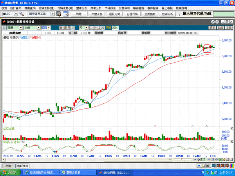Open the 交易回報 menu

click(125, 8)
